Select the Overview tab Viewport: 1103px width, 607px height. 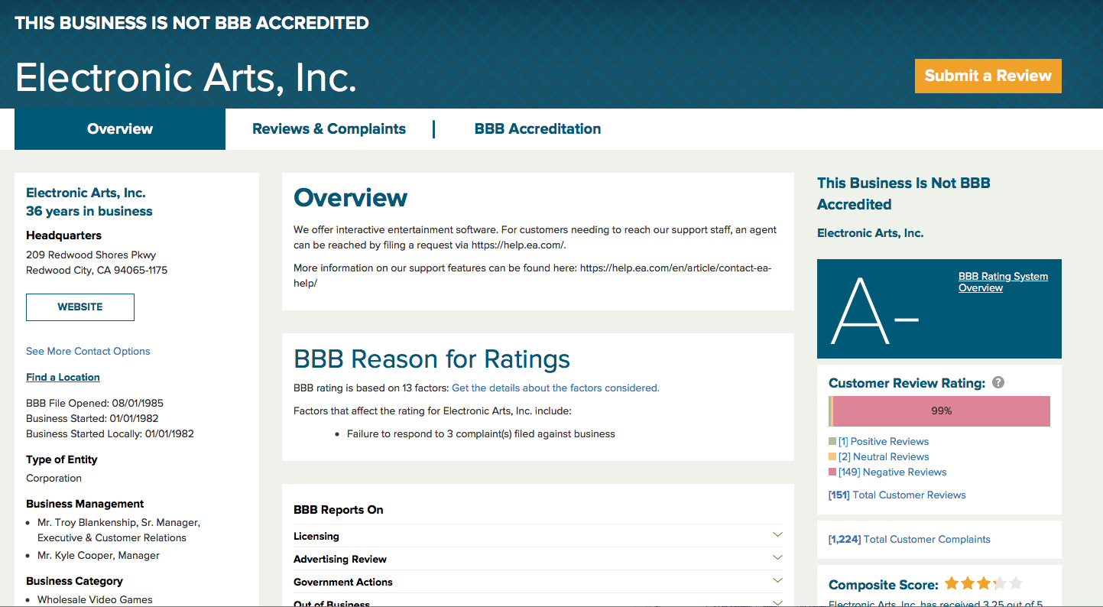click(x=120, y=129)
